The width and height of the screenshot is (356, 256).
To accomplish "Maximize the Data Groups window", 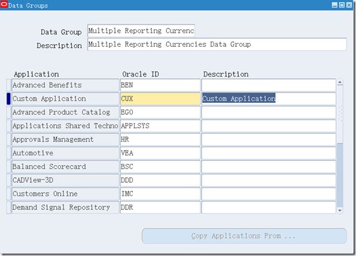I will 342,5.
